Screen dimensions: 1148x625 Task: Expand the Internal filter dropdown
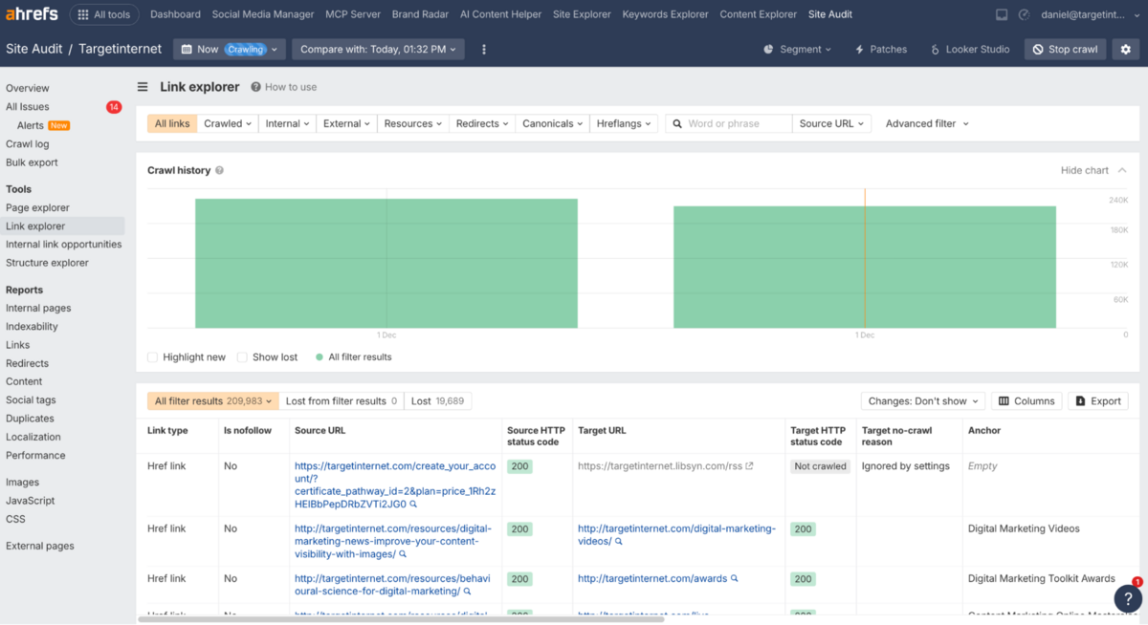click(287, 123)
